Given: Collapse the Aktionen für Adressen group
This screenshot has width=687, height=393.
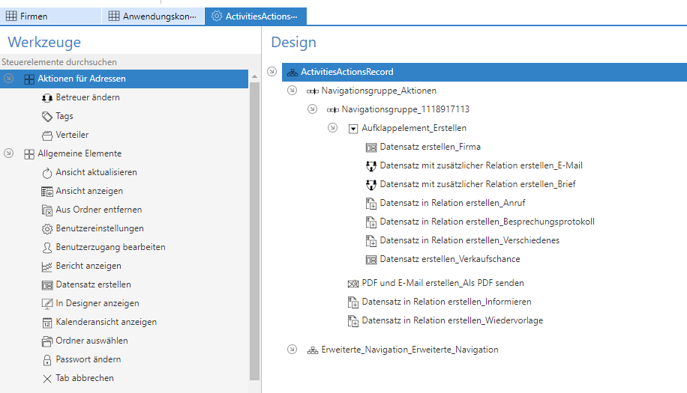Looking at the screenshot, I should click(x=9, y=79).
